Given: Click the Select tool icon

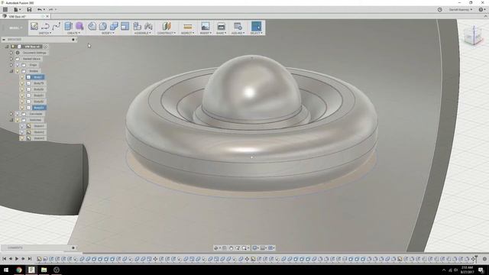Looking at the screenshot, I should pos(257,26).
